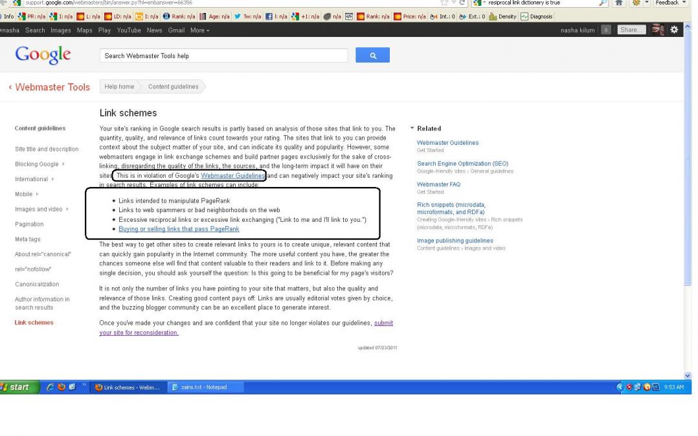Open the Webmaster FAQ related link
Screen dimensions: 698x436
click(x=438, y=184)
